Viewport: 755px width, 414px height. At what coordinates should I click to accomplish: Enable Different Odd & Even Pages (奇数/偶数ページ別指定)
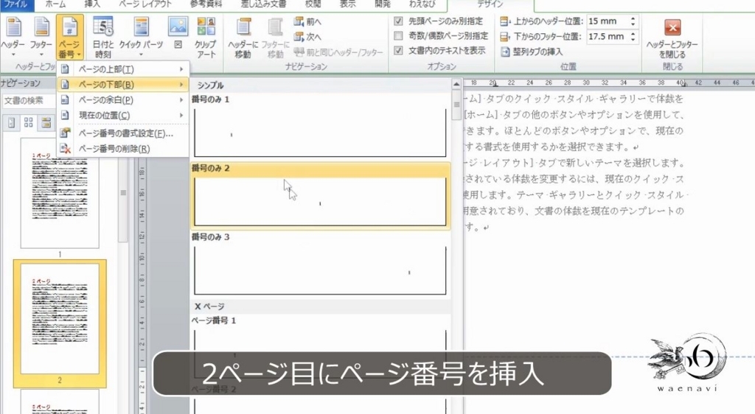pos(398,35)
